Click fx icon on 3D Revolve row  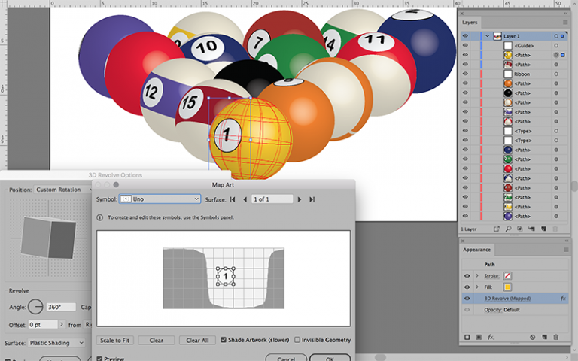(x=563, y=299)
